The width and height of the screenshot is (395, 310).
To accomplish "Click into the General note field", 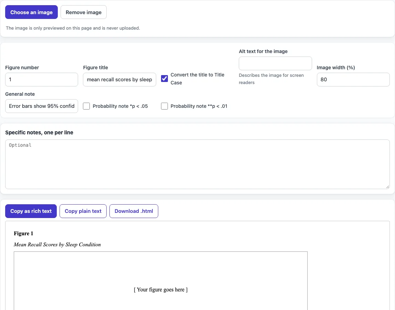I will tap(42, 106).
